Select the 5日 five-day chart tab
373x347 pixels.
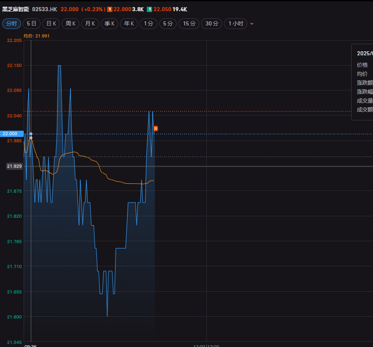(31, 24)
